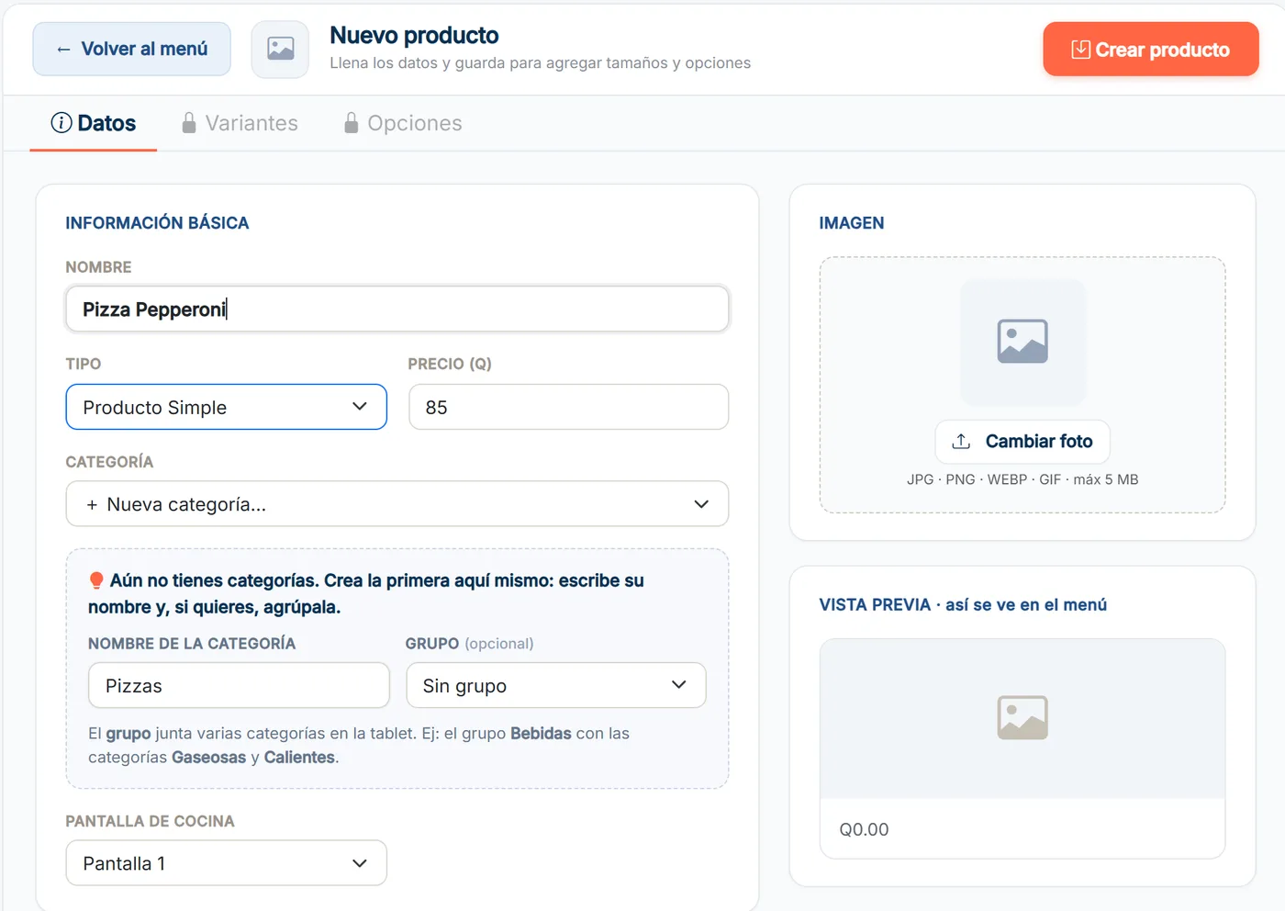Image resolution: width=1285 pixels, height=911 pixels.
Task: Click the subtitle Llena los datos y guarda
Action: click(540, 63)
